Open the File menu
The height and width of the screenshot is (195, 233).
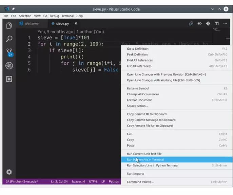point(6,16)
